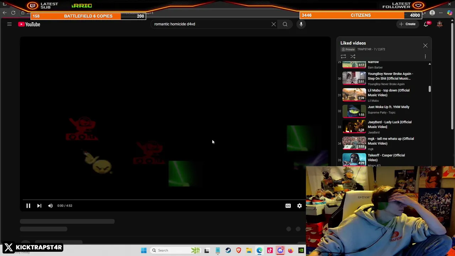Image resolution: width=455 pixels, height=256 pixels.
Task: Select the mgk 3:53 thumbnail
Action: [x=354, y=143]
